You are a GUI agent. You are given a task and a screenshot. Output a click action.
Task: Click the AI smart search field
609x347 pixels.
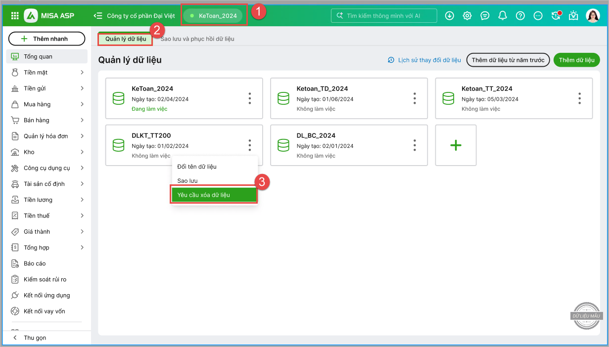coord(384,16)
